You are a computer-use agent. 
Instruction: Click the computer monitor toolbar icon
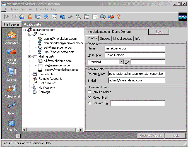46,17
